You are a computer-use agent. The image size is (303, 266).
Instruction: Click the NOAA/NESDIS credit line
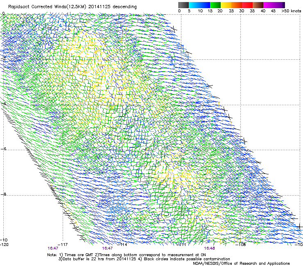(241, 264)
